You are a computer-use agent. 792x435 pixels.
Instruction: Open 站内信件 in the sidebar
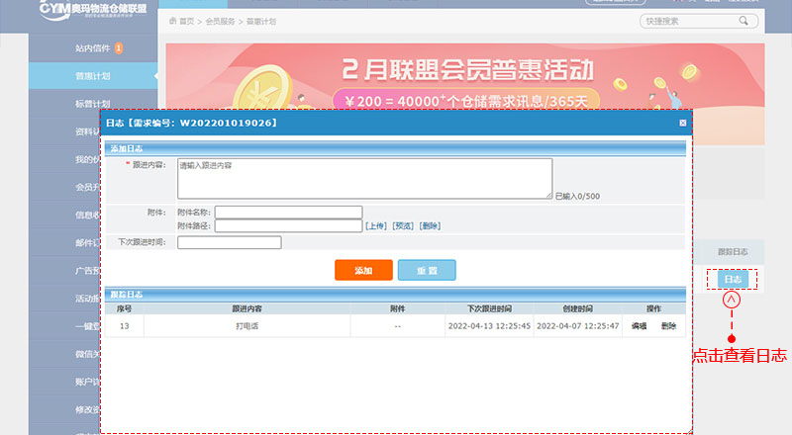[x=92, y=47]
